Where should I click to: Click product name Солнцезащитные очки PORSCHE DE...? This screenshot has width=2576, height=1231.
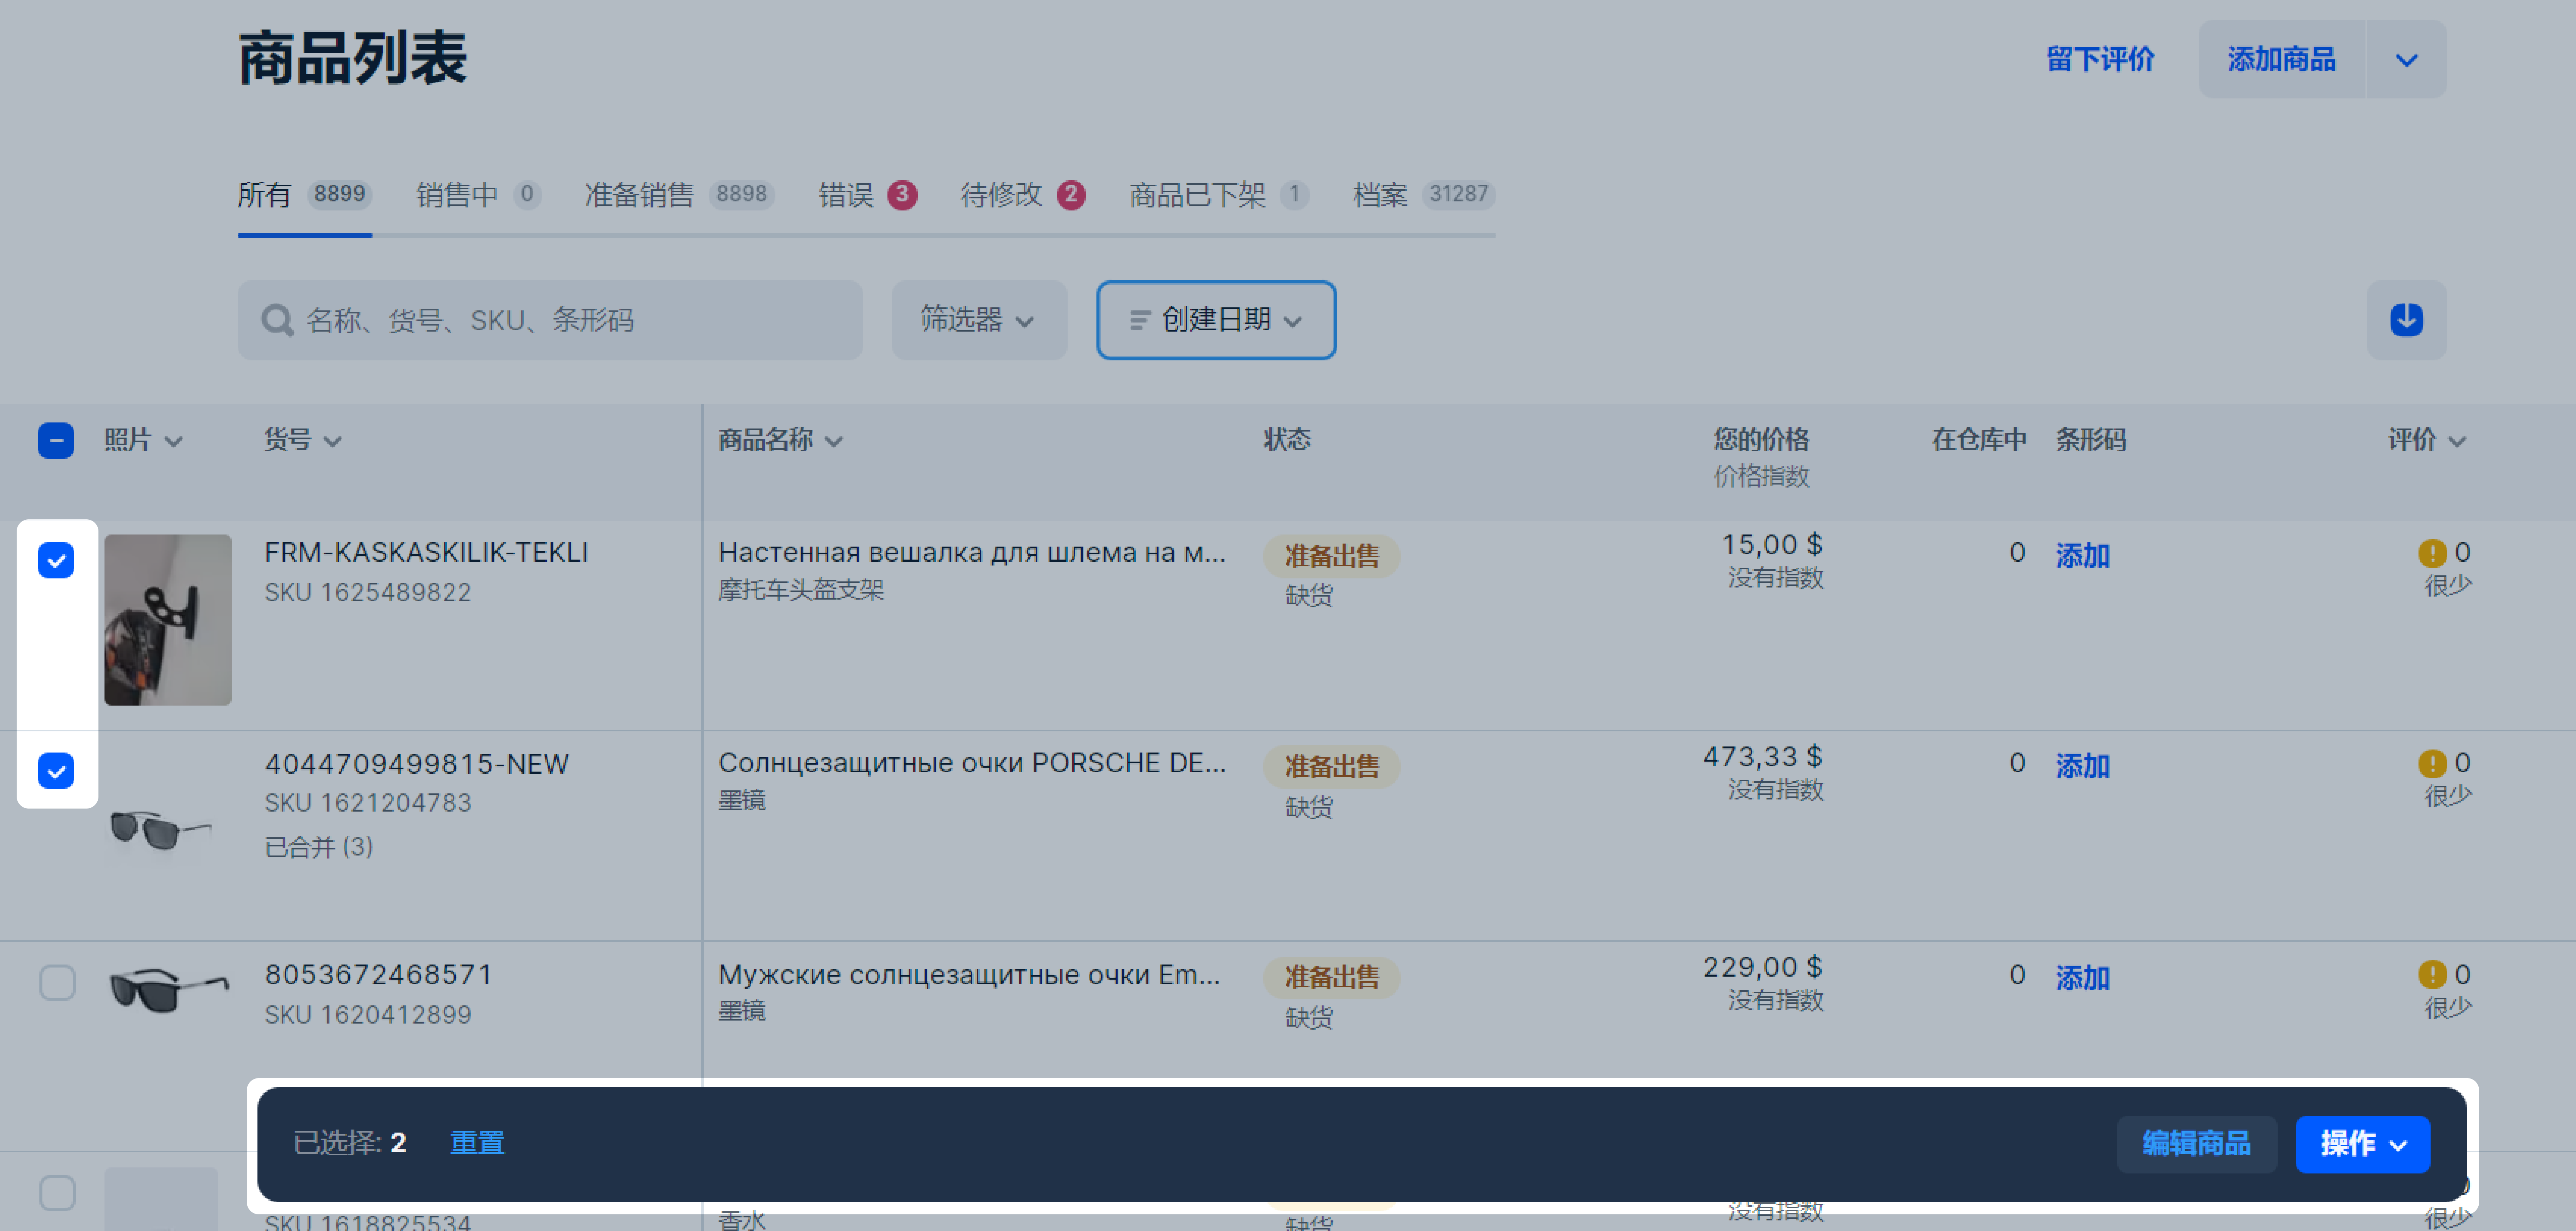(x=971, y=763)
